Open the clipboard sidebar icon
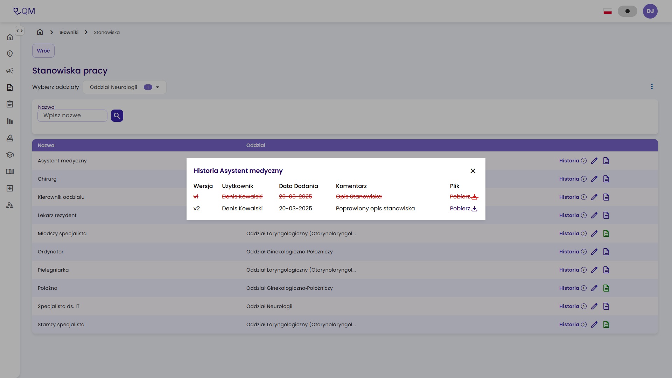Viewport: 672px width, 378px height. pyautogui.click(x=10, y=104)
